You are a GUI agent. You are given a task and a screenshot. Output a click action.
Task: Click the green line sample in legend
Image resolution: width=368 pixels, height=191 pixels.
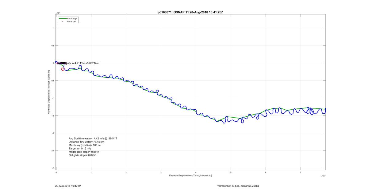coord(62,19)
